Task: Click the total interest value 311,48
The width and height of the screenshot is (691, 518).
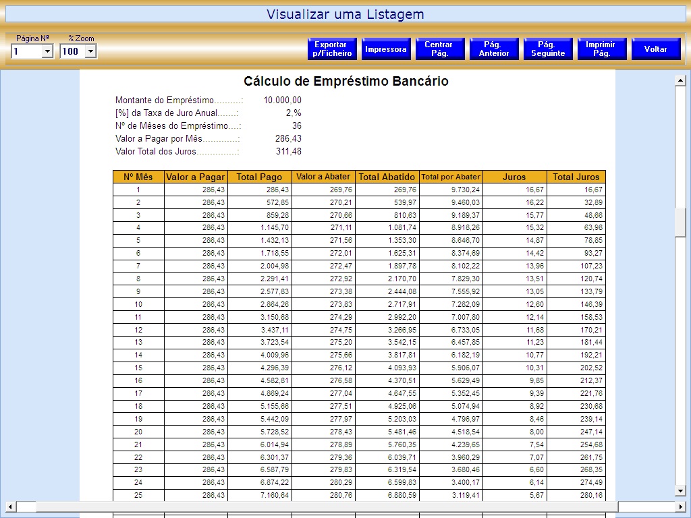Action: pos(289,151)
